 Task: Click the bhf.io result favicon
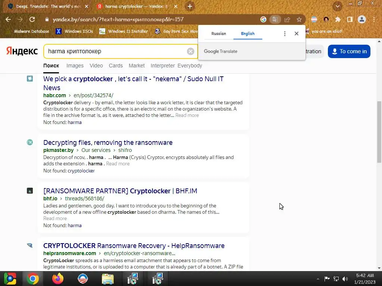click(30, 191)
